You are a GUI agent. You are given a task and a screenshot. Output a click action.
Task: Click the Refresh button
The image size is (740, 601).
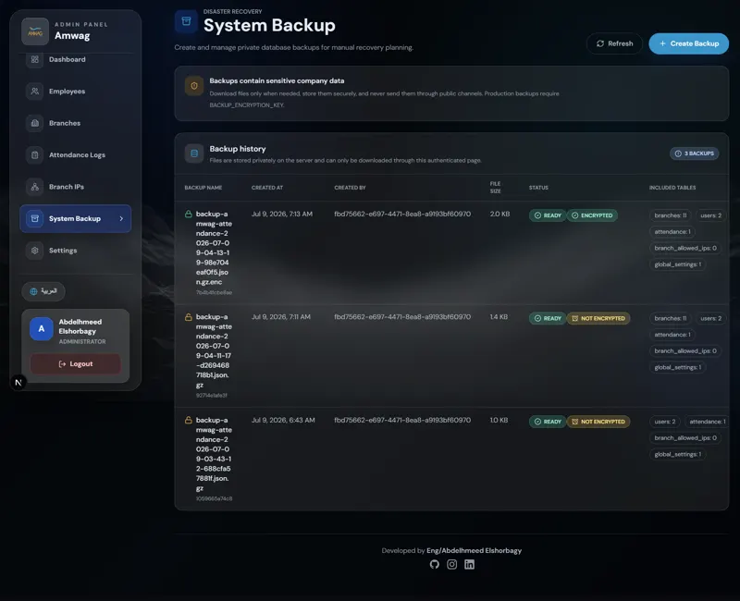[614, 43]
